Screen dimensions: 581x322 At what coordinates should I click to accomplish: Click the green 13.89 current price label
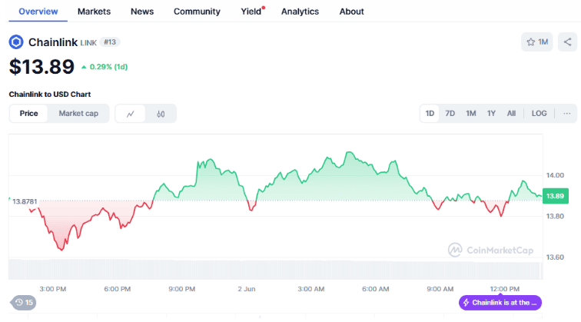pyautogui.click(x=555, y=196)
